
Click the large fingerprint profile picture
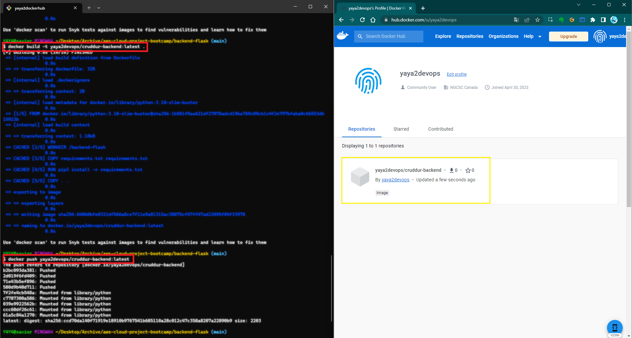pos(368,81)
